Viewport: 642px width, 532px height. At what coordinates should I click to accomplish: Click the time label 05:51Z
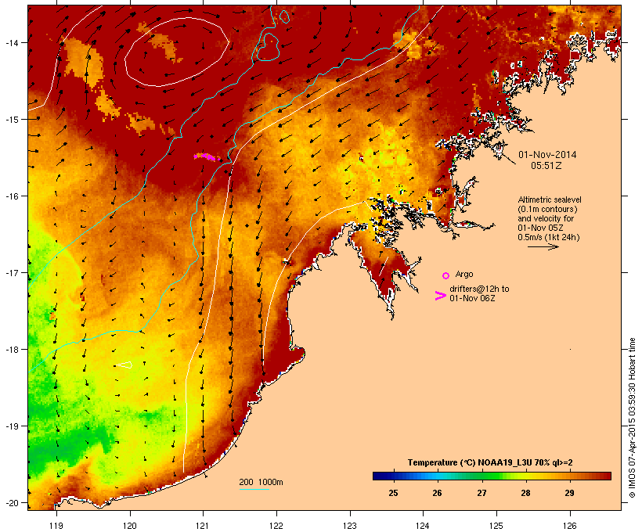[546, 166]
